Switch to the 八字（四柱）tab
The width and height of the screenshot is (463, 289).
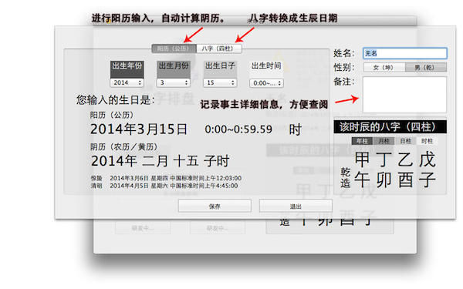tap(219, 49)
